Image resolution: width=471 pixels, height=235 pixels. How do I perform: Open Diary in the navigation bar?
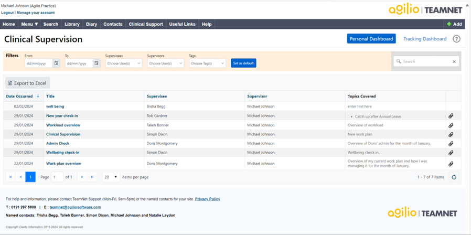pos(91,24)
